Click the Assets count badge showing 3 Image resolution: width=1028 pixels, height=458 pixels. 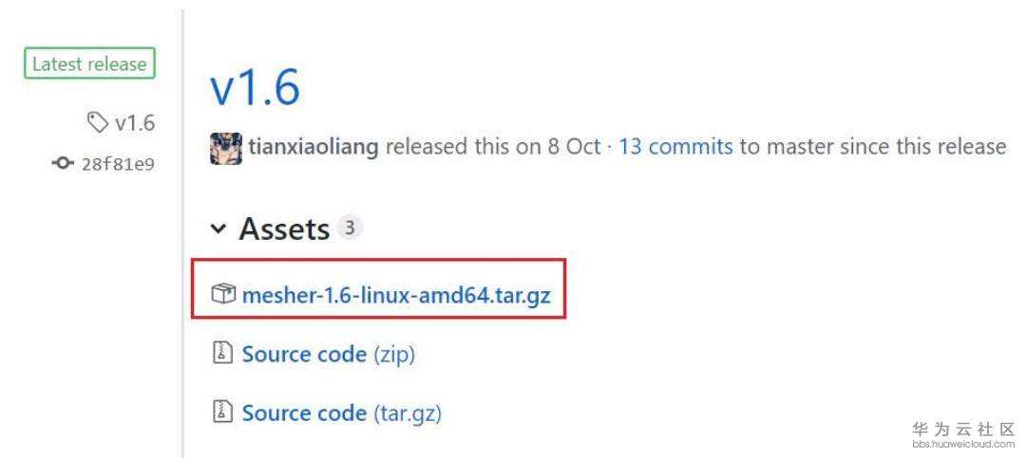click(350, 229)
